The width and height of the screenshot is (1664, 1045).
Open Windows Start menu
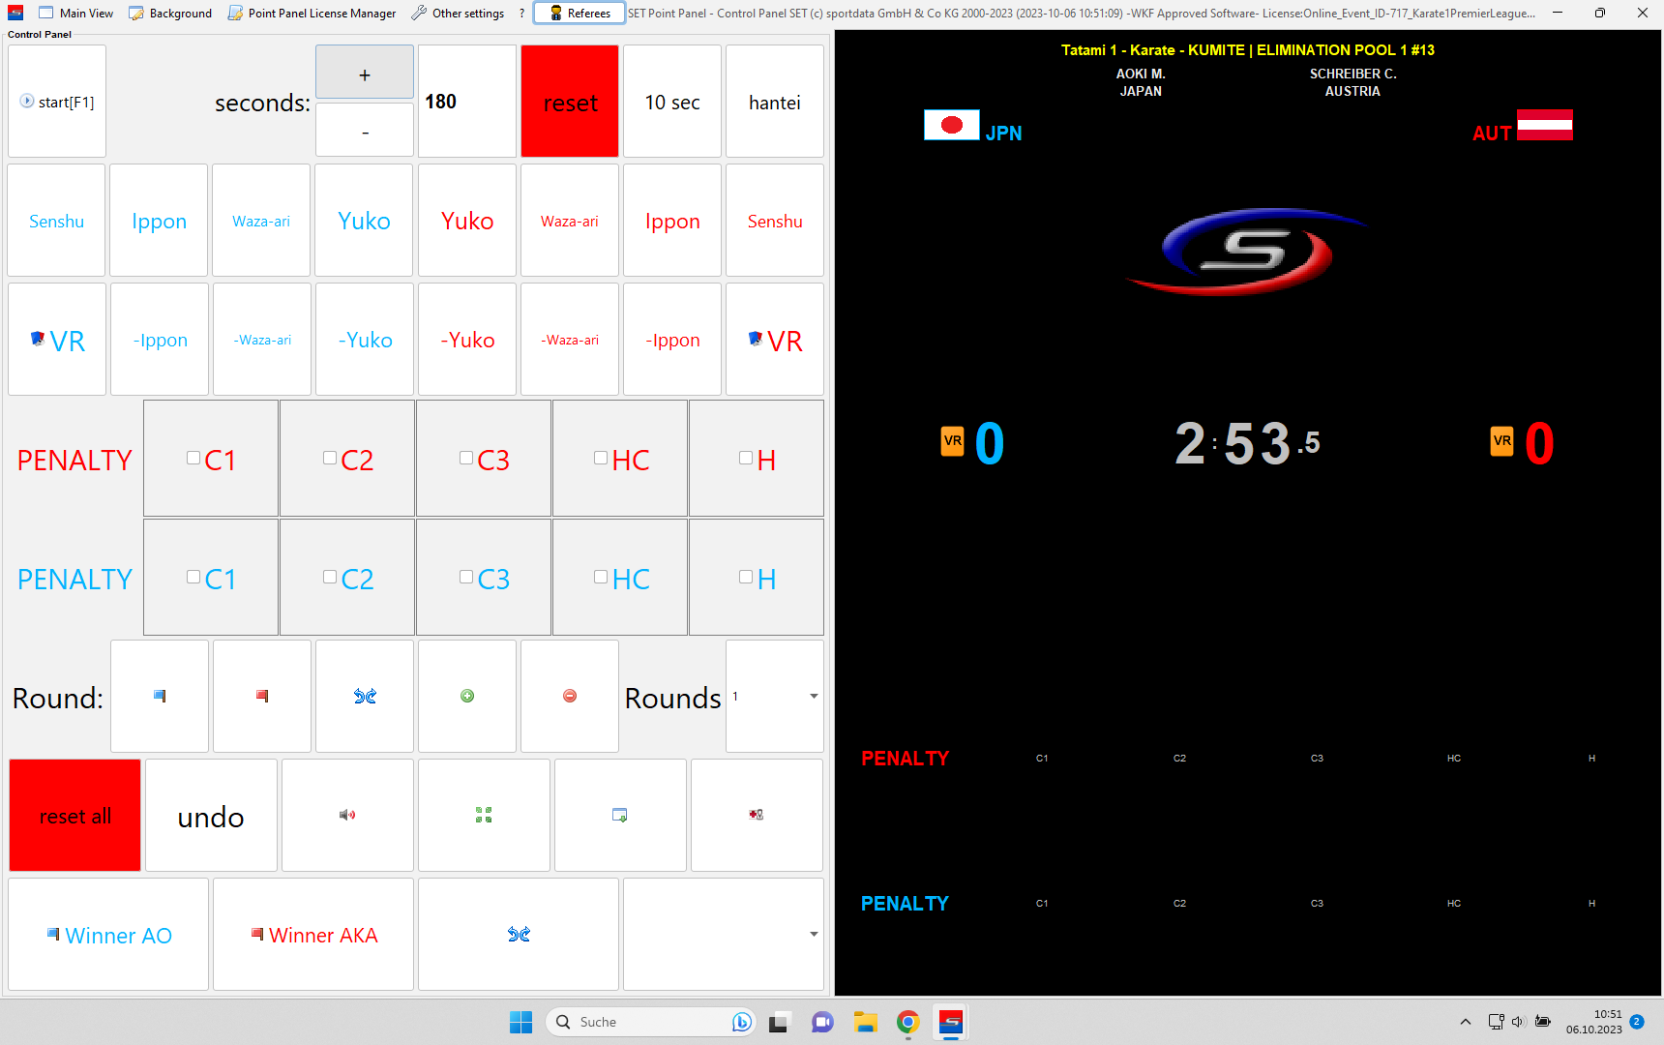(x=520, y=1022)
